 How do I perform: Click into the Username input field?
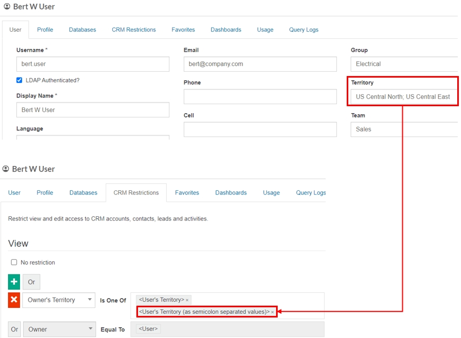[x=92, y=64]
